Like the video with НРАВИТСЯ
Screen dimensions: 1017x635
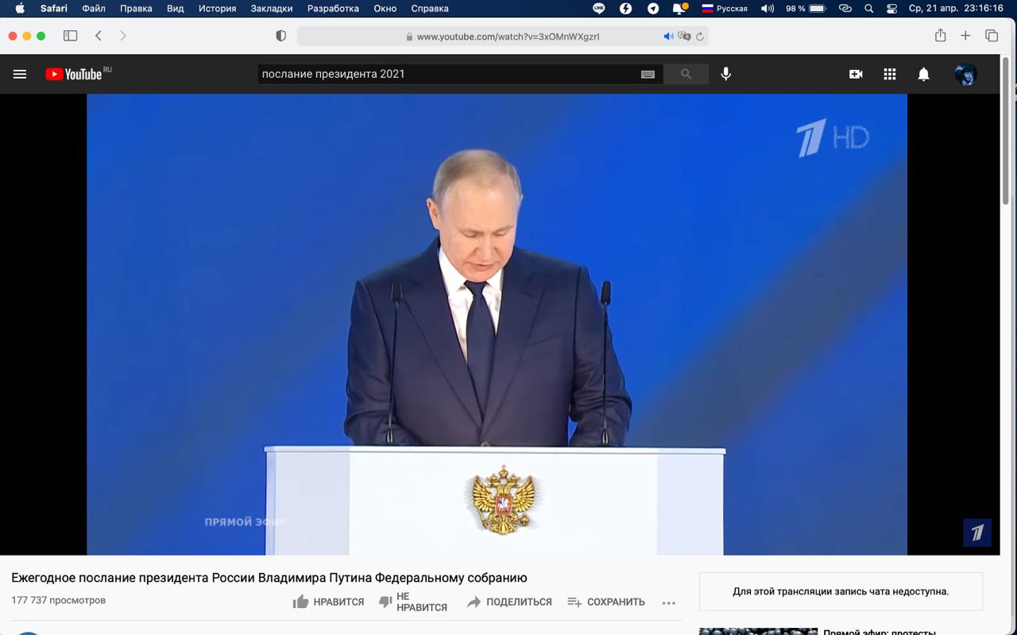pos(328,602)
